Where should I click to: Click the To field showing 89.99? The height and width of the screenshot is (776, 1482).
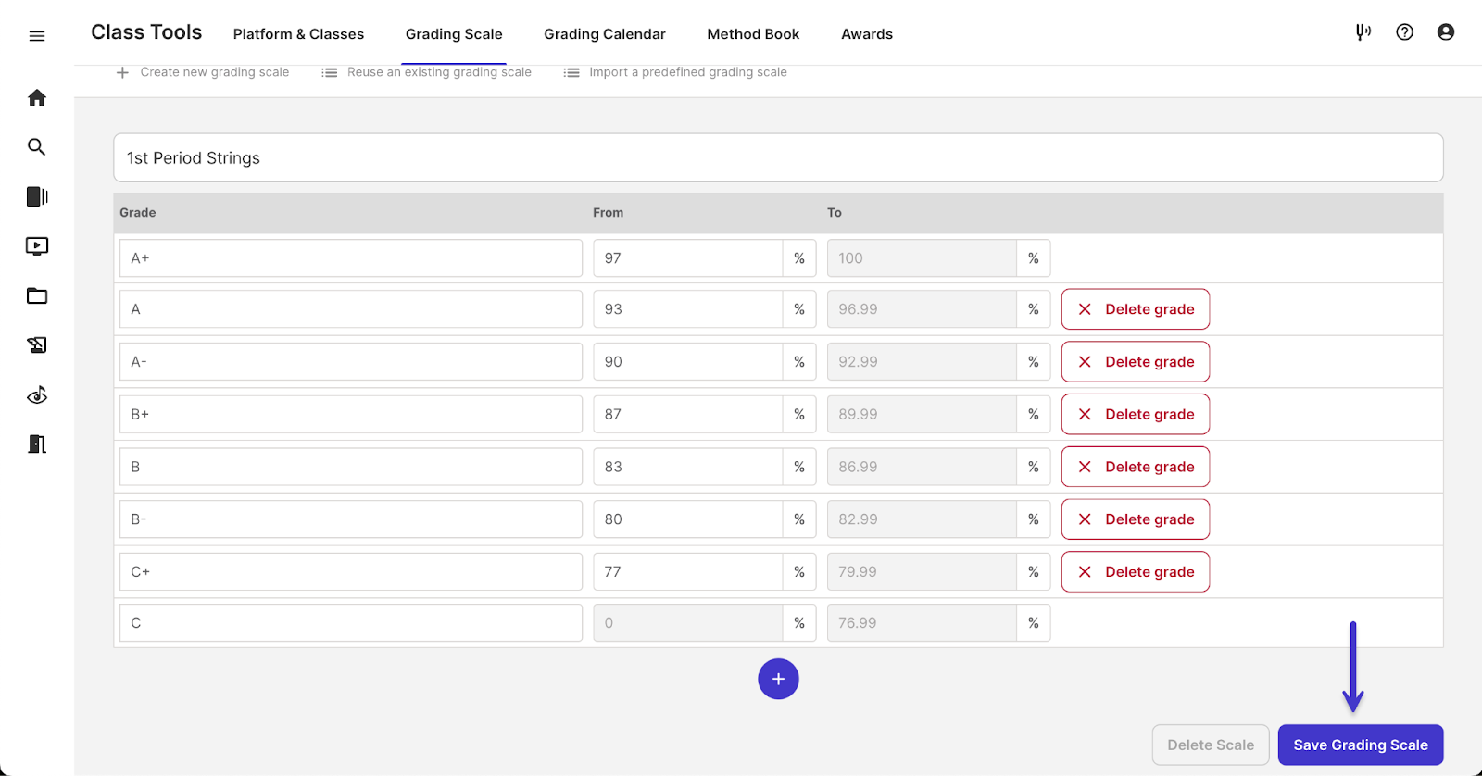point(922,414)
